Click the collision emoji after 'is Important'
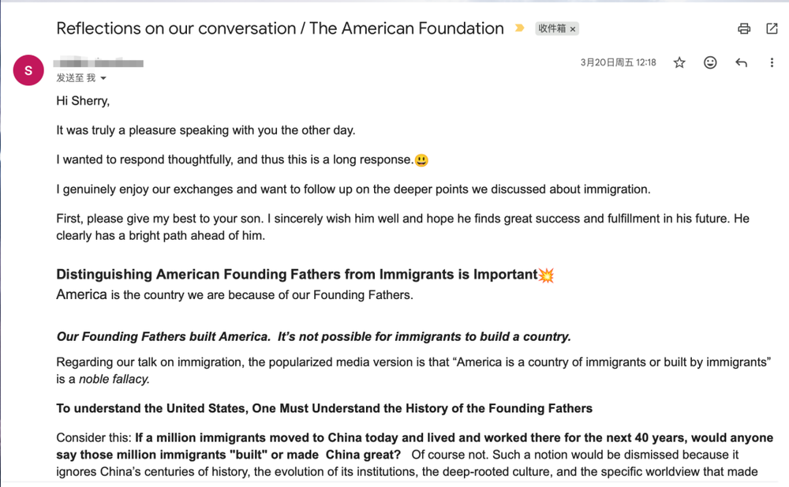 click(x=545, y=275)
